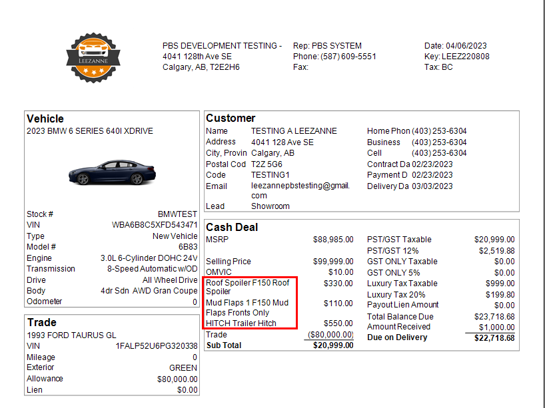Select the Sub Total amount

coord(333,345)
